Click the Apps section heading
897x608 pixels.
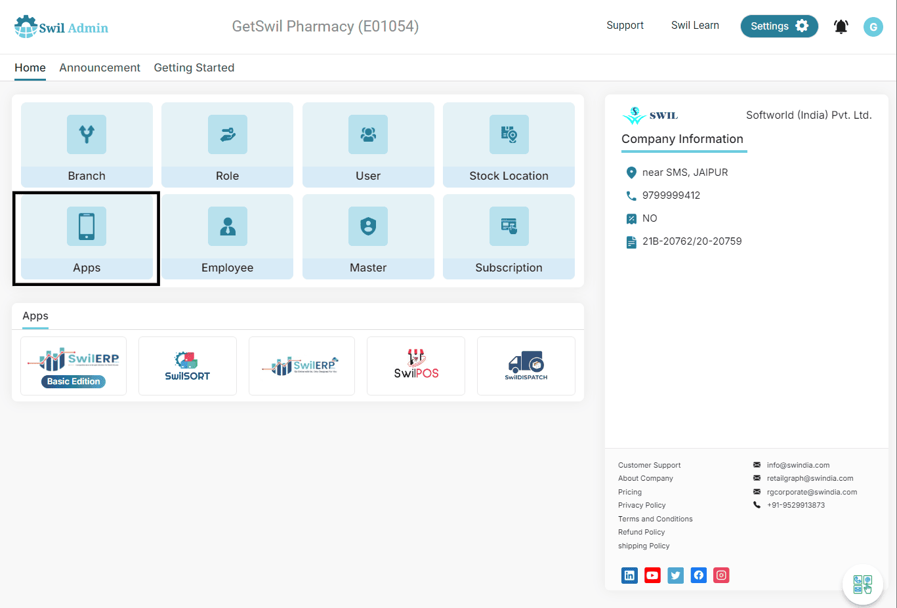point(35,315)
